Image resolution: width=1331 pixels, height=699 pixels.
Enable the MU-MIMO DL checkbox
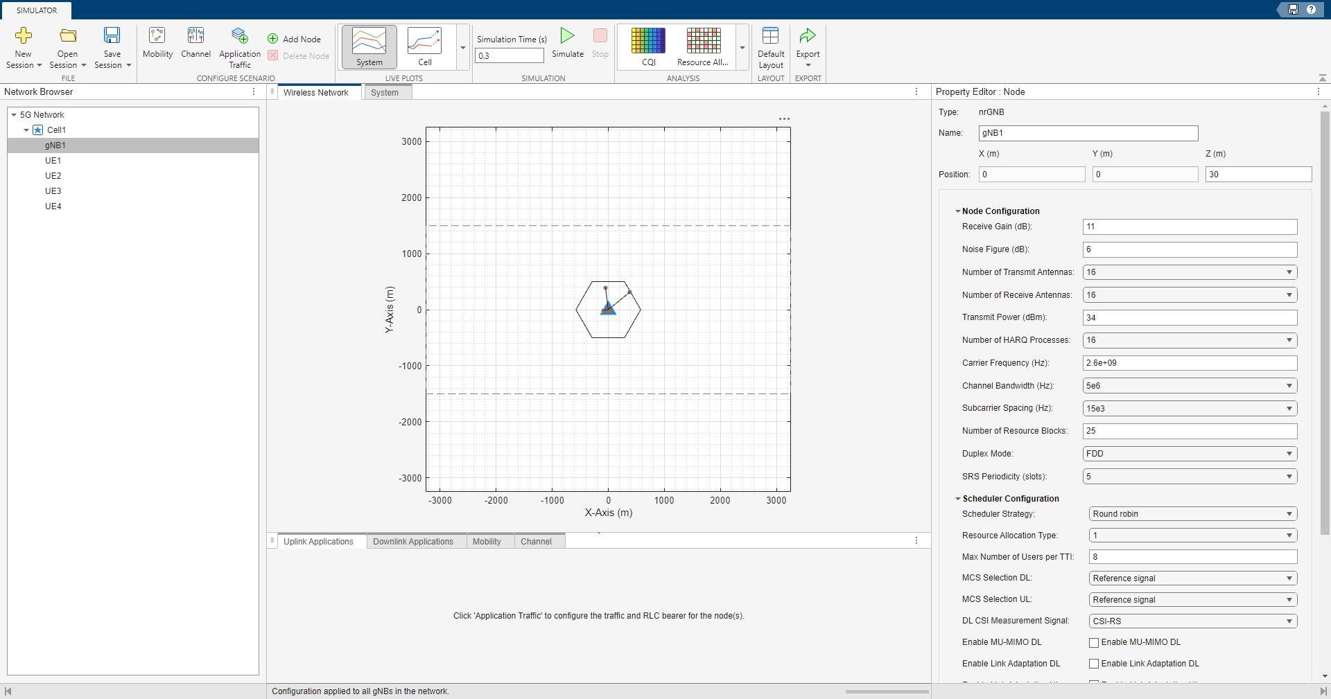(1095, 642)
